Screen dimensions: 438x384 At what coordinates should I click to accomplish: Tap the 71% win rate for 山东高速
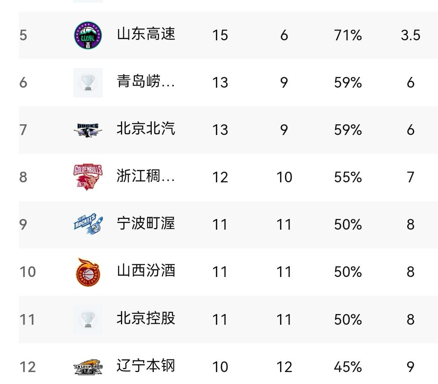pos(348,35)
